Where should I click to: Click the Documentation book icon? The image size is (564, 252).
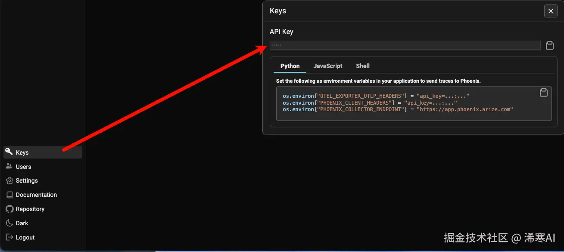[9, 195]
